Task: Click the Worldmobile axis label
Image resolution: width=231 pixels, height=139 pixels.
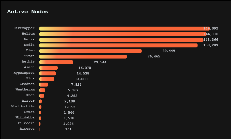Action: (x=23, y=106)
